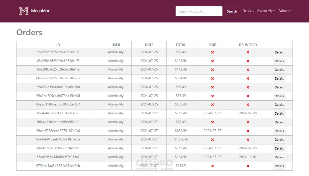This screenshot has height=176, width=309.
Task: Open the MegaMart home link
Action: (35, 11)
